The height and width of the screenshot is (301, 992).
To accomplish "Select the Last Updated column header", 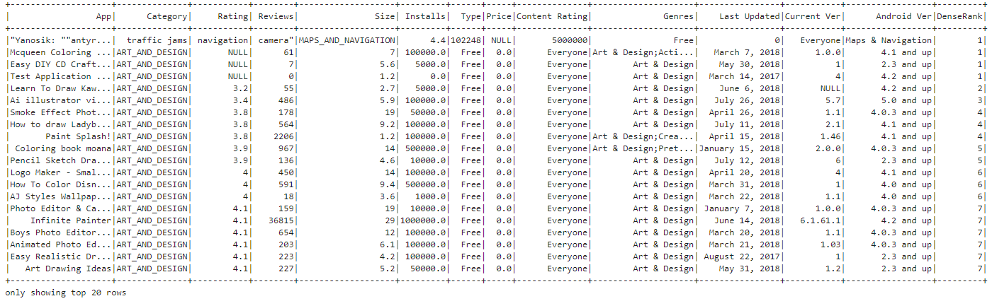I will click(x=750, y=16).
